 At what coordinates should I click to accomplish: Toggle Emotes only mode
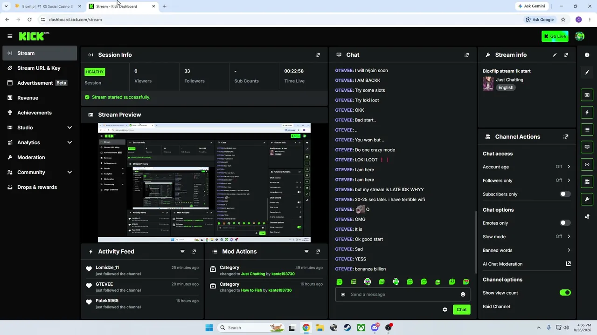tap(565, 223)
